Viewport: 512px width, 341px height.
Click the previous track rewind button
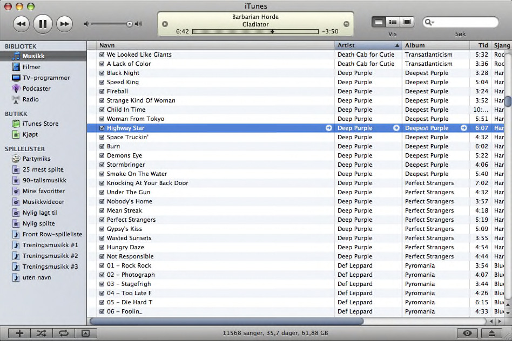[x=21, y=24]
